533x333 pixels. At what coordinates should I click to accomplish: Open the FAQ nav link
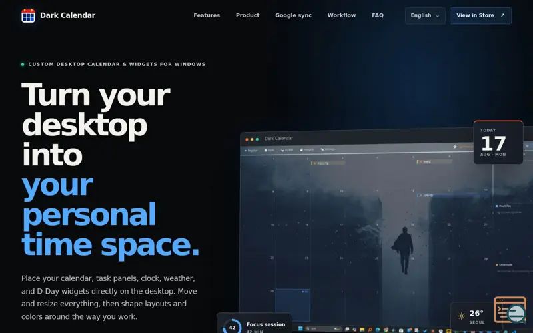coord(378,15)
